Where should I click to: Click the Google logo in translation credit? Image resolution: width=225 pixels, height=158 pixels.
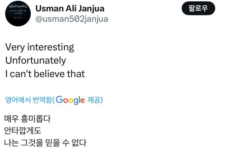[70, 100]
